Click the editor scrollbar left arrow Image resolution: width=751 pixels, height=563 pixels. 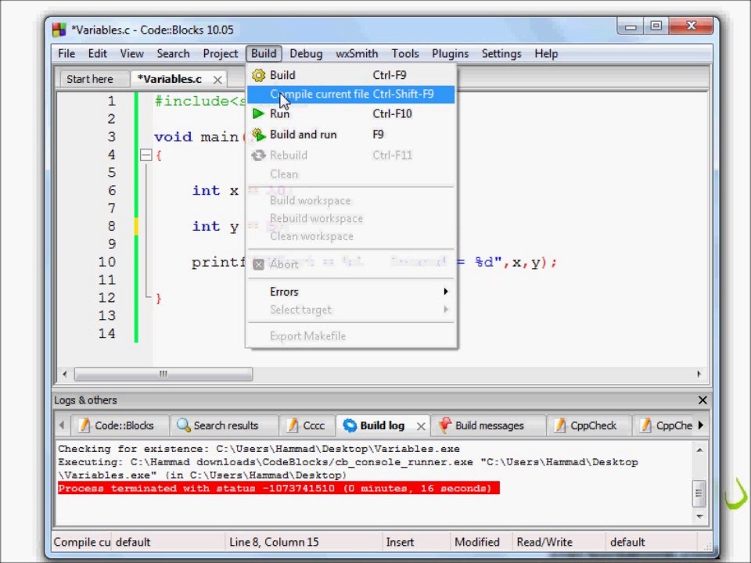point(65,374)
